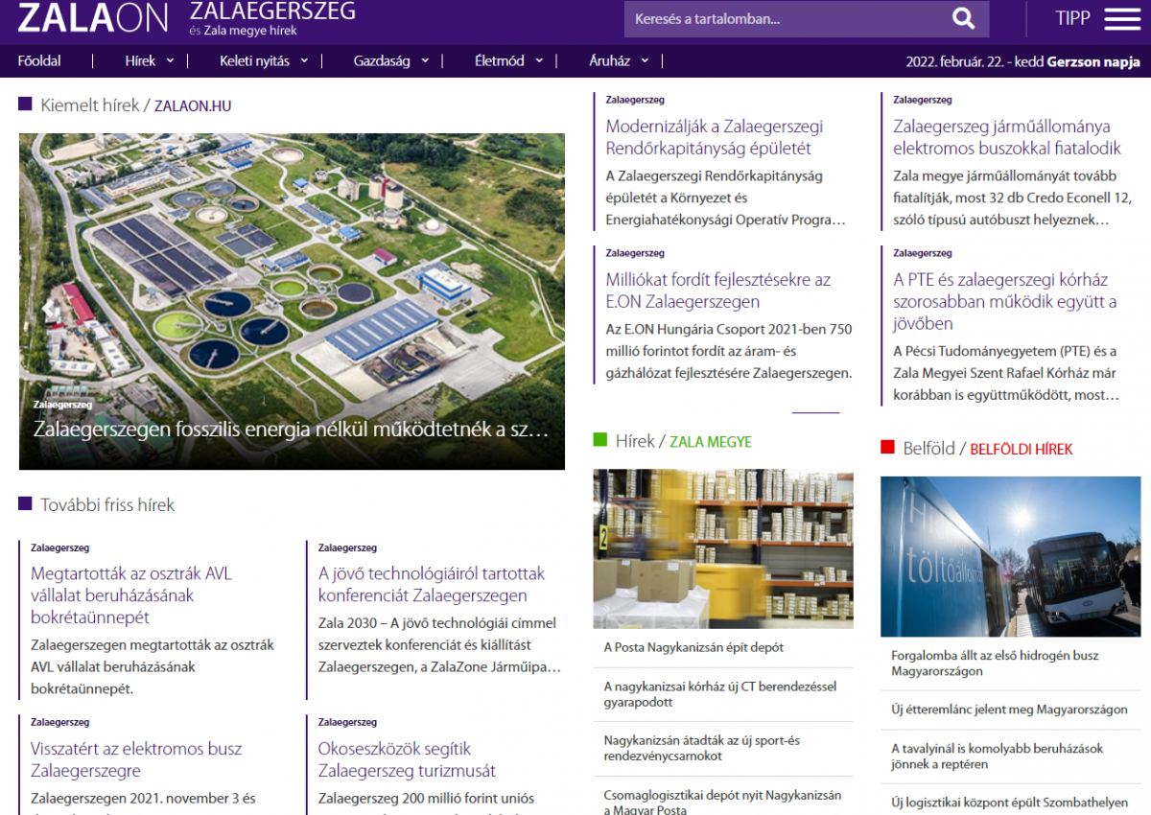Click the search input field
This screenshot has width=1151, height=815.
click(x=767, y=18)
